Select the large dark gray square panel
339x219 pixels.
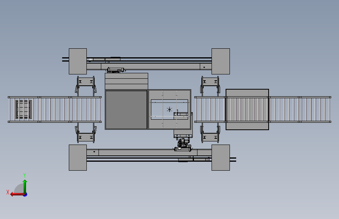click(x=126, y=110)
